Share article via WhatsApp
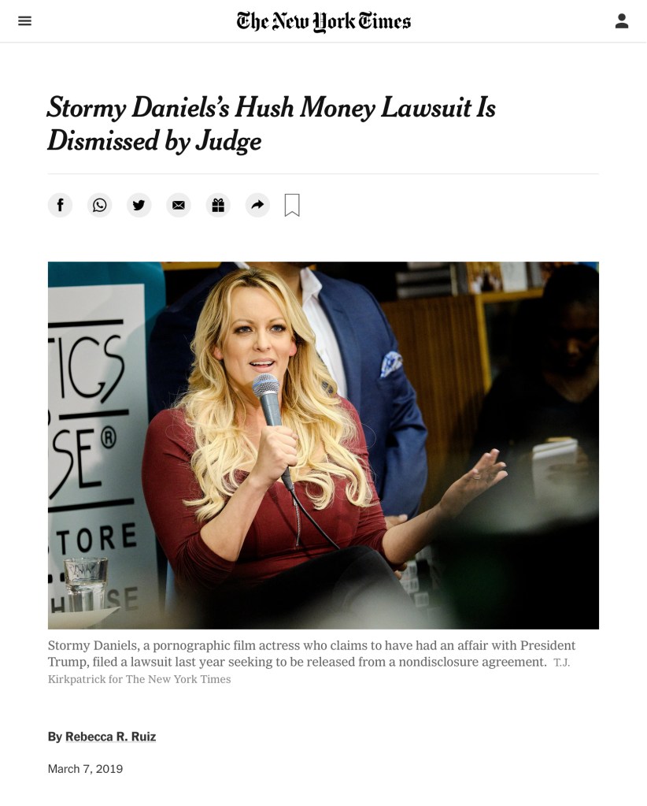The height and width of the screenshot is (806, 647). [x=100, y=205]
